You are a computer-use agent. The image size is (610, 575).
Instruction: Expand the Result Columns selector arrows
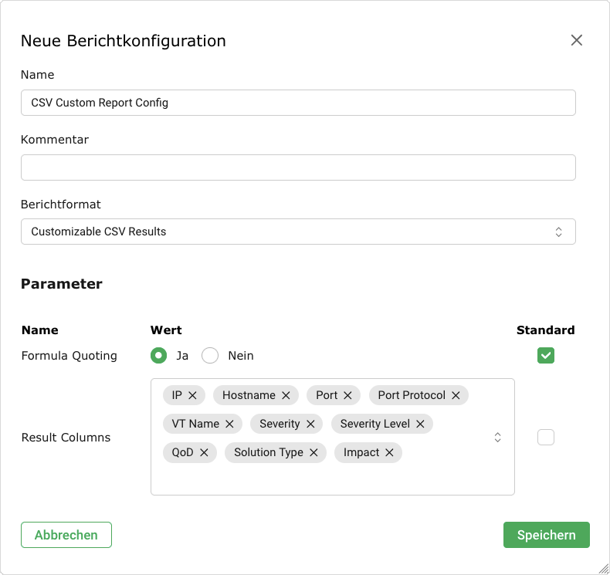tap(498, 438)
